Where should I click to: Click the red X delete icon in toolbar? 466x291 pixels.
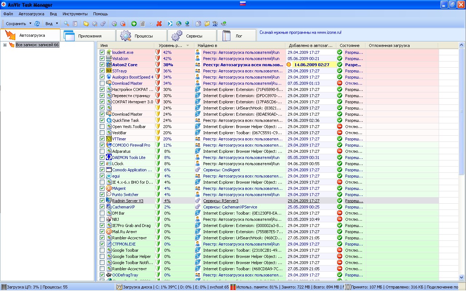[x=159, y=24]
